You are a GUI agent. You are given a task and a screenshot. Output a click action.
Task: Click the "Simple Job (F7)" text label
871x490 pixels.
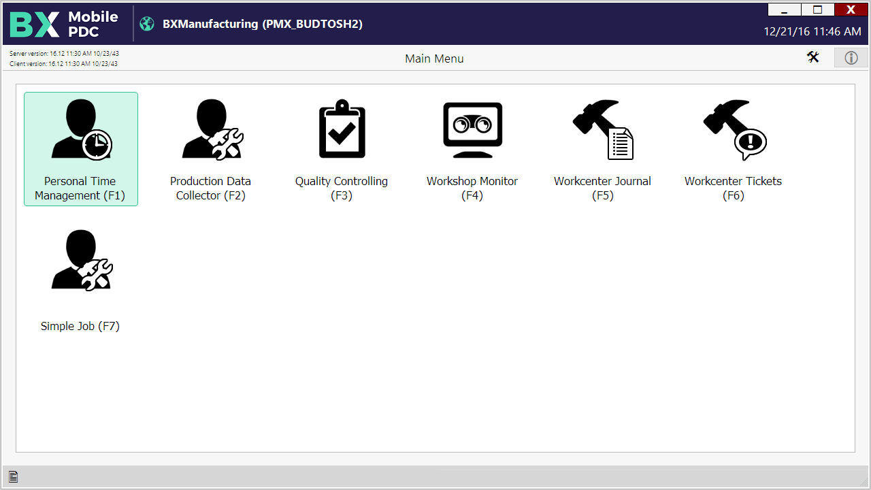[80, 326]
